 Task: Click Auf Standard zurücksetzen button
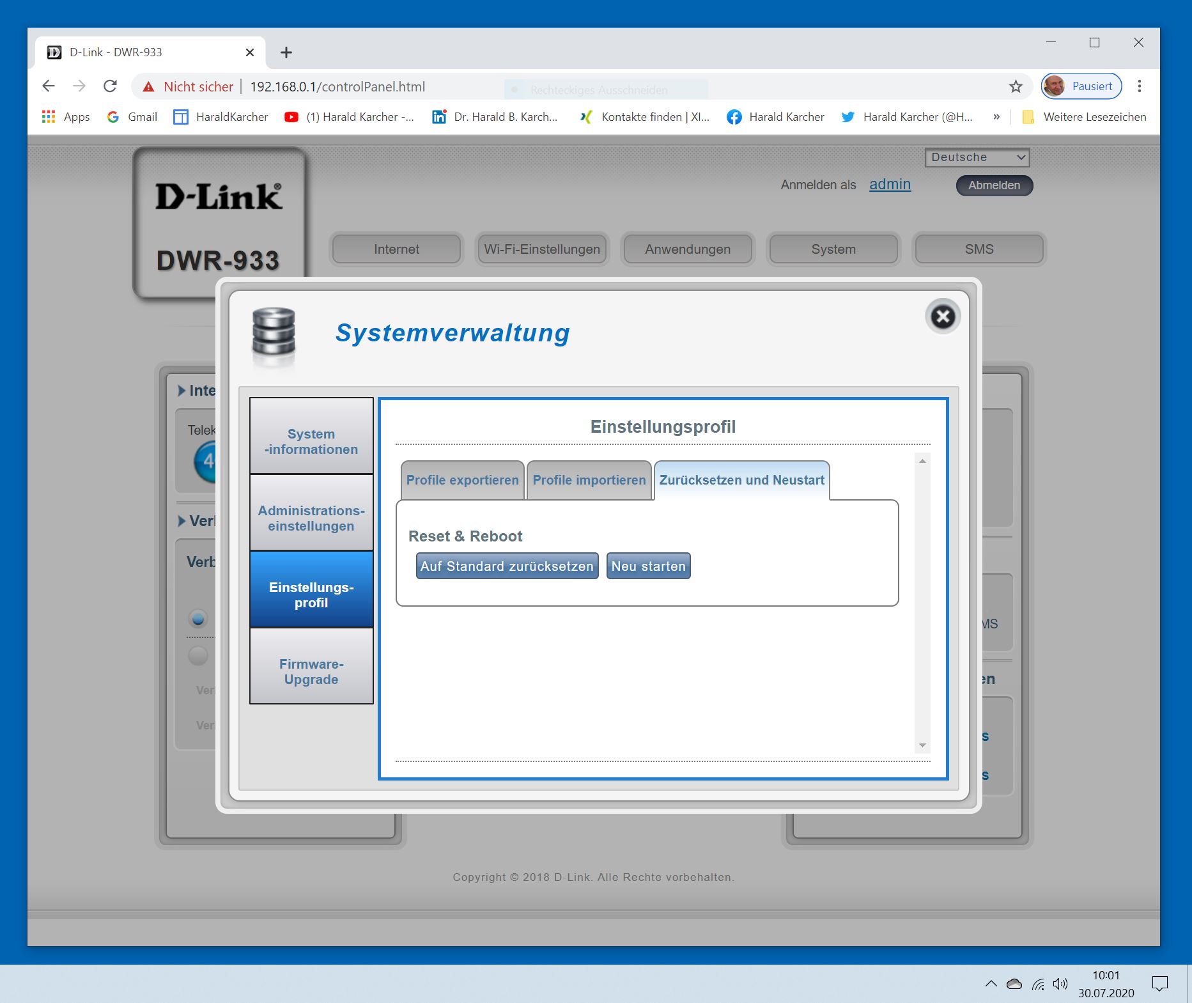click(x=507, y=566)
